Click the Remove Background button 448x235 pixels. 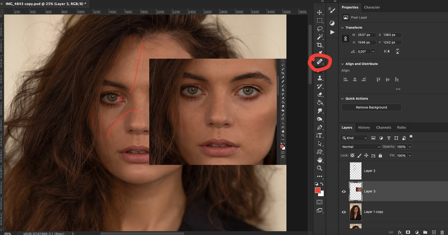[371, 107]
